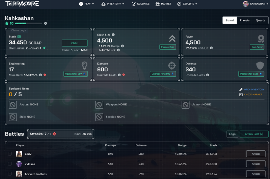Viewport: 270px width, 179px height.
Task: Switch to the Planets tab
Action: pos(245,20)
